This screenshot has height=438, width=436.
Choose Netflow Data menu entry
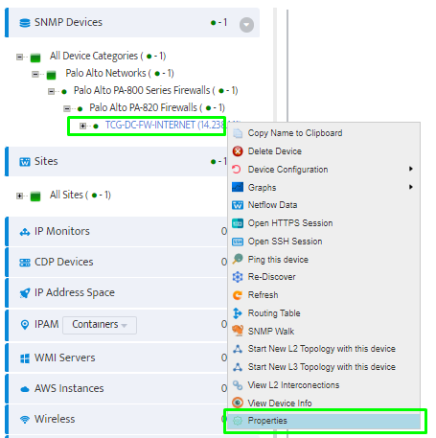click(x=324, y=205)
